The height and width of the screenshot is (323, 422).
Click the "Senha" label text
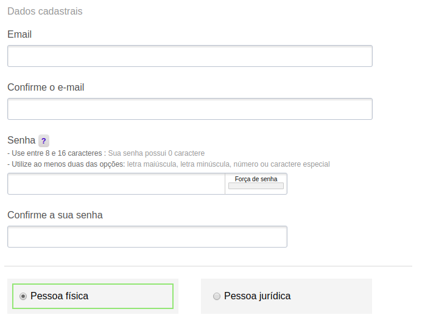21,141
